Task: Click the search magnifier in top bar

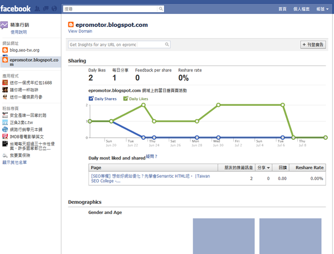Action: [x=161, y=9]
